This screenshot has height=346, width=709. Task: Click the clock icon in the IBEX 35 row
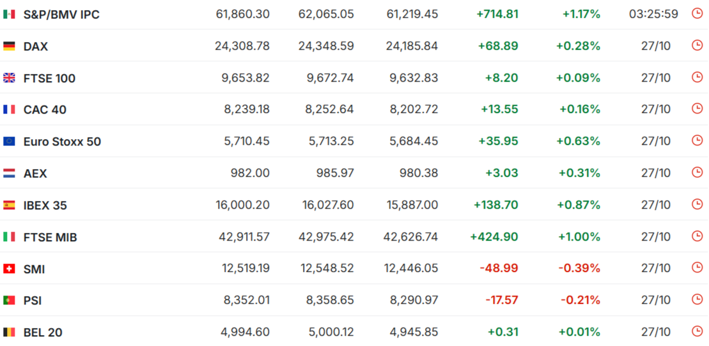click(x=697, y=204)
